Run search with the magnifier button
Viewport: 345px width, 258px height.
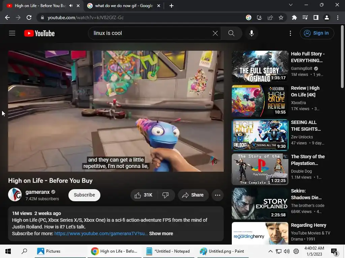[x=231, y=33]
